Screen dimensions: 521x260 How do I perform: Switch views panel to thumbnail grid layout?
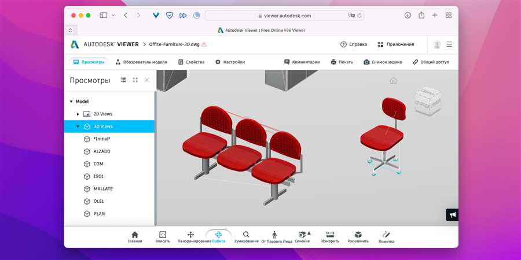coord(135,80)
